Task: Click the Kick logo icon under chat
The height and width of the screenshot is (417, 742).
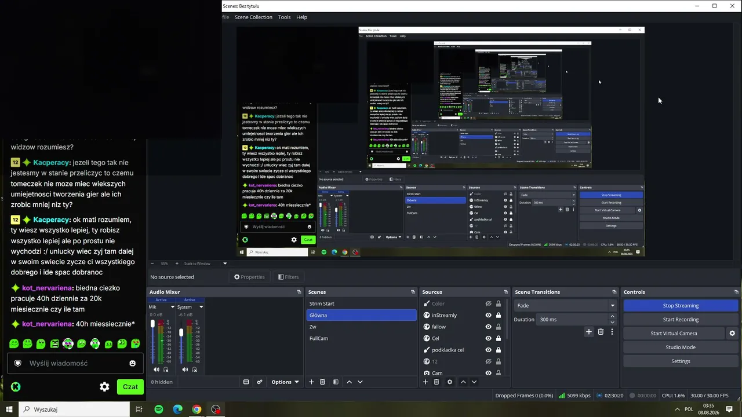Action: (16, 387)
